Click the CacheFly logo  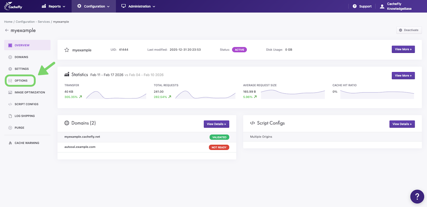click(x=13, y=6)
